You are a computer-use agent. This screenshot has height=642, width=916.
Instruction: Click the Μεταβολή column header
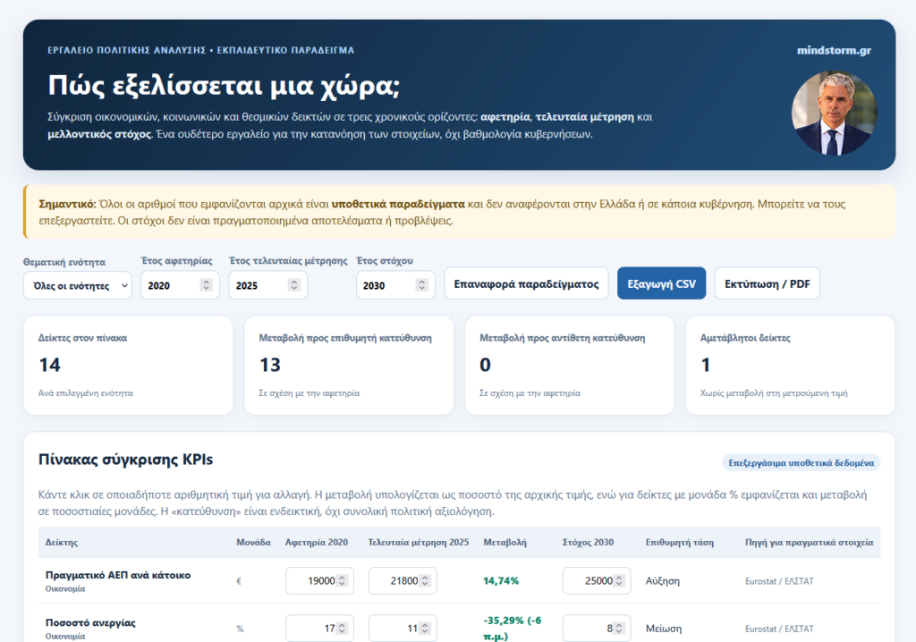[x=505, y=542]
